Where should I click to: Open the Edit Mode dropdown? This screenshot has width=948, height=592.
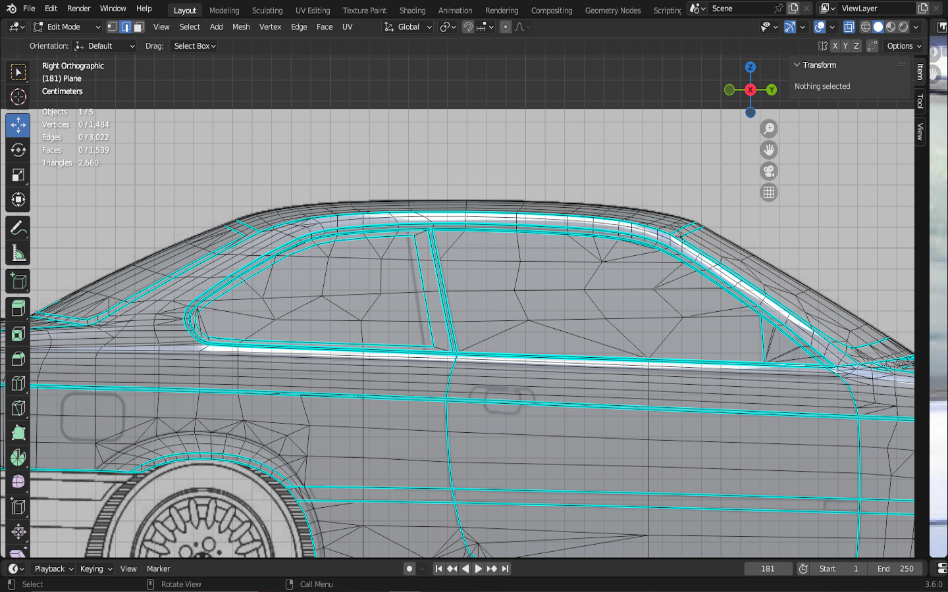tap(66, 27)
